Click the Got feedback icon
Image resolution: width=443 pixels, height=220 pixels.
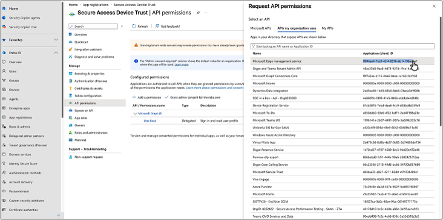coord(157,26)
